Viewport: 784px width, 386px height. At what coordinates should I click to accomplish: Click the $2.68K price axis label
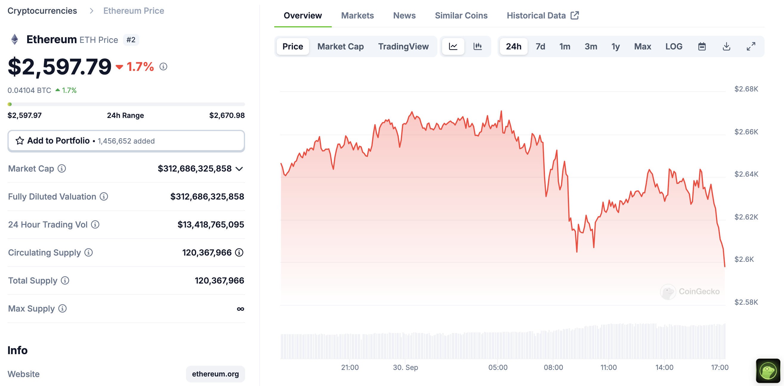[x=746, y=89]
